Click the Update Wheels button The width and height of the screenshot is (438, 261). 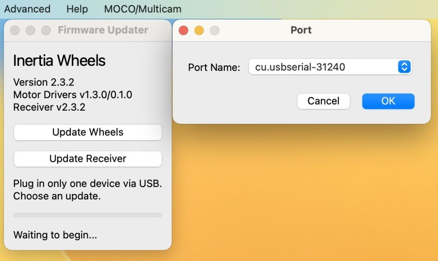coord(88,132)
